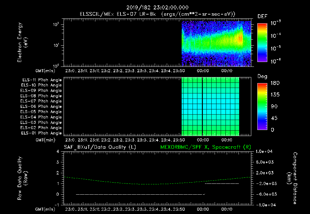Click the 'Electron Energy (eV)' axis label
Viewport: 310px width, 214px height.
tap(22, 42)
